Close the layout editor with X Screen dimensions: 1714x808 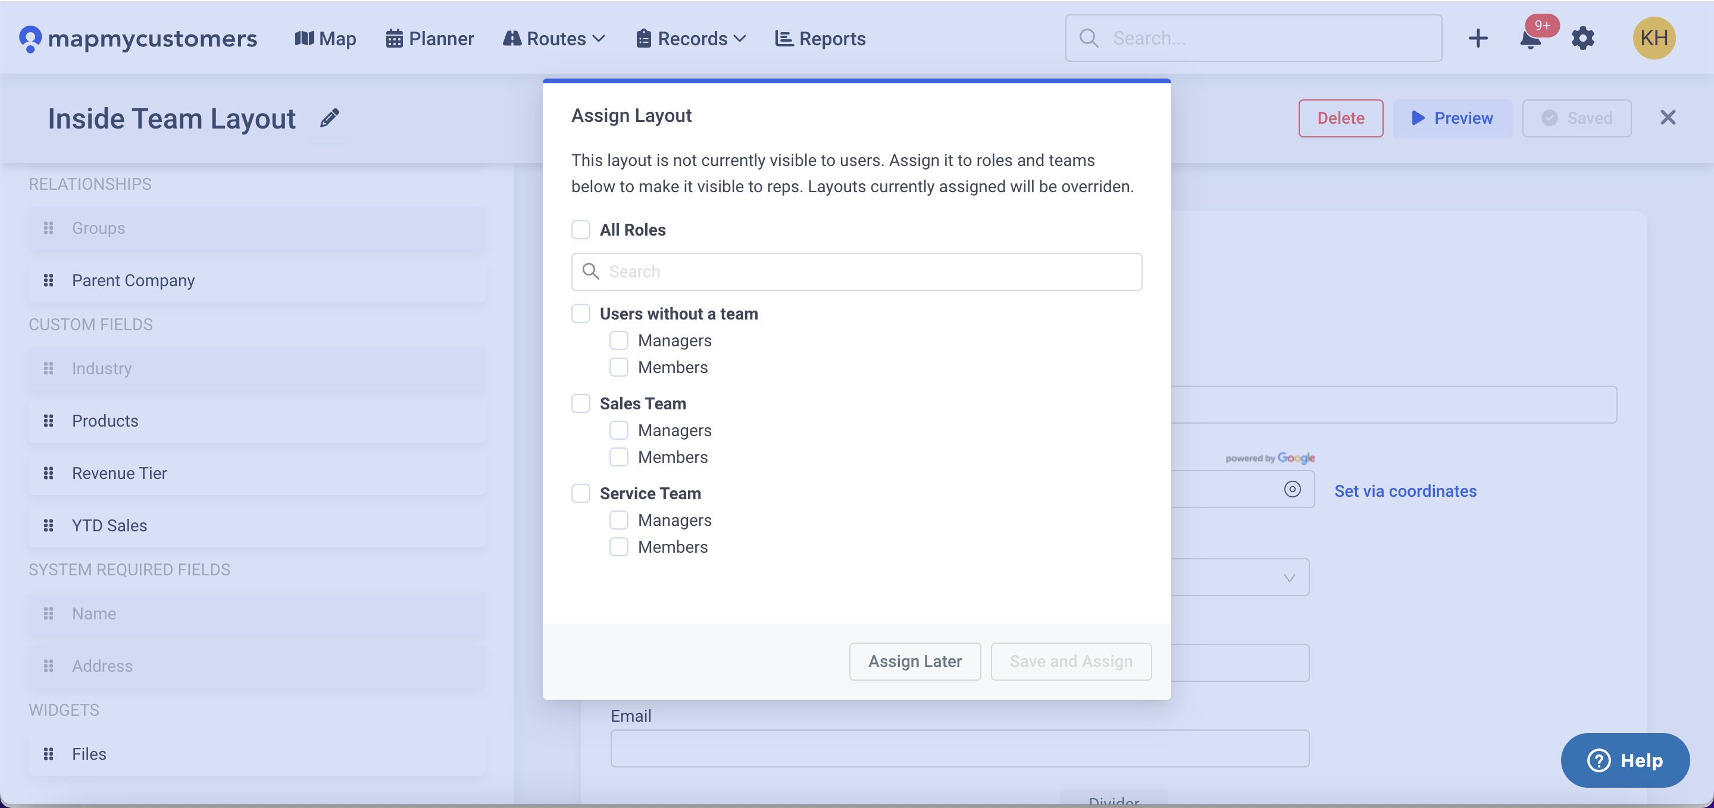tap(1668, 118)
